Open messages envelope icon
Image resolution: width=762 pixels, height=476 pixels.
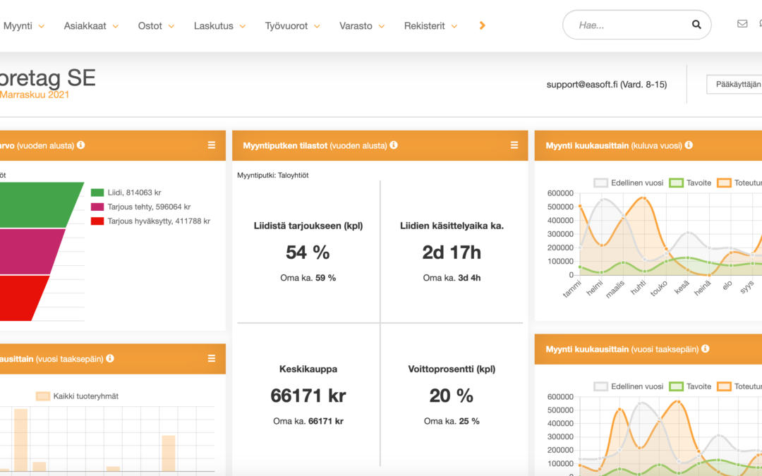pos(742,23)
